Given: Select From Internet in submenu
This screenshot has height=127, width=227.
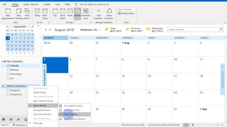Looking at the screenshot, I should [74, 114].
